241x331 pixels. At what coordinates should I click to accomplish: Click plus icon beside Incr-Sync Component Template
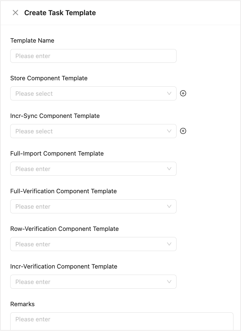[183, 131]
